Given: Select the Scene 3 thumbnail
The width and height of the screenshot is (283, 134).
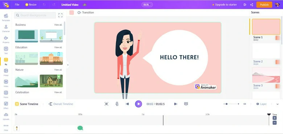Looking at the screenshot, I should [x=266, y=75].
